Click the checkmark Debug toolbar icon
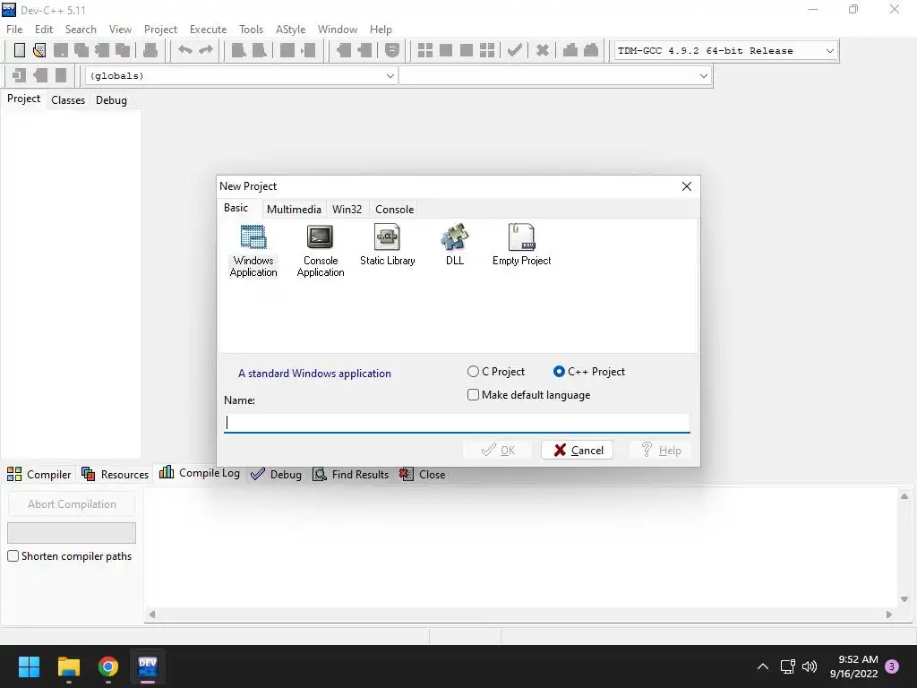Viewport: 917px width, 688px height. point(515,50)
